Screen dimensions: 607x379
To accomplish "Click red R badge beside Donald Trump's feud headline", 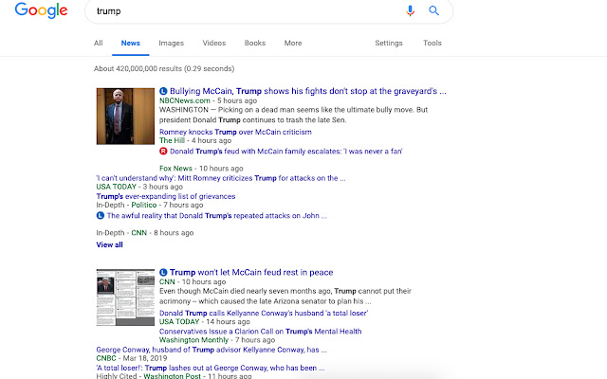I will [163, 152].
